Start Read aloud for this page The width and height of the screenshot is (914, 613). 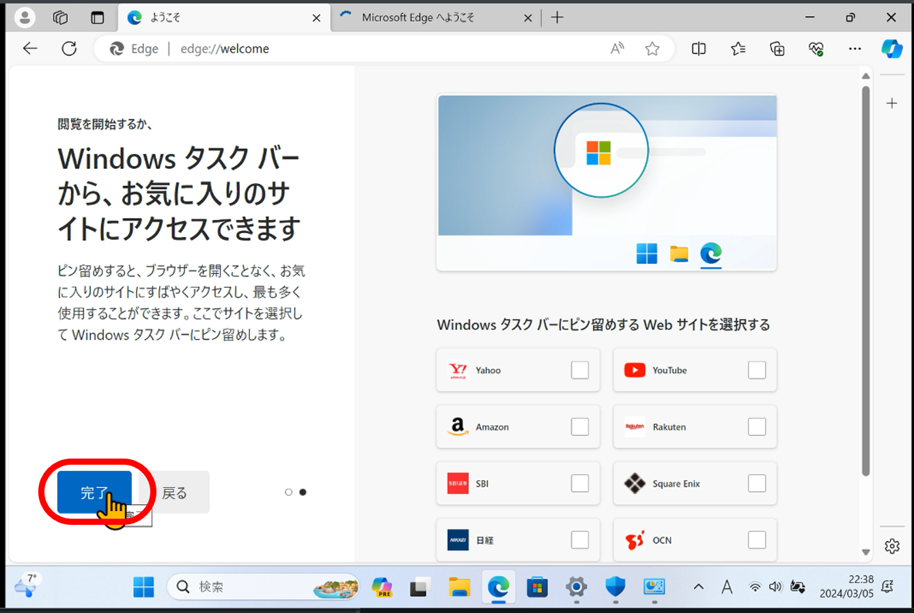[x=617, y=49]
